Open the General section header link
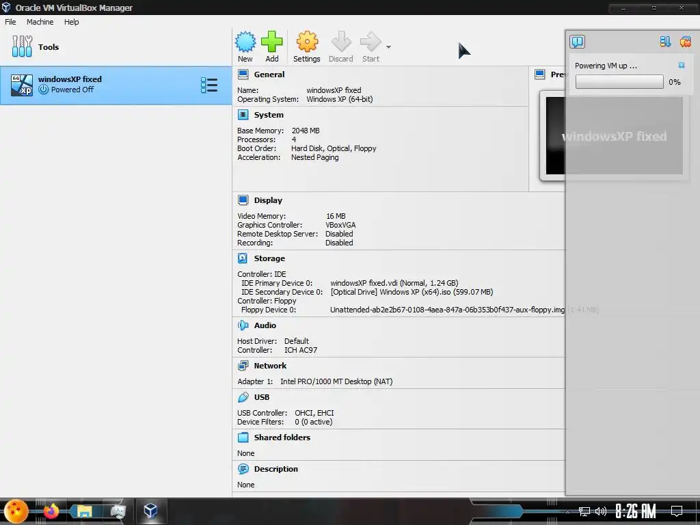This screenshot has height=525, width=700. (269, 74)
